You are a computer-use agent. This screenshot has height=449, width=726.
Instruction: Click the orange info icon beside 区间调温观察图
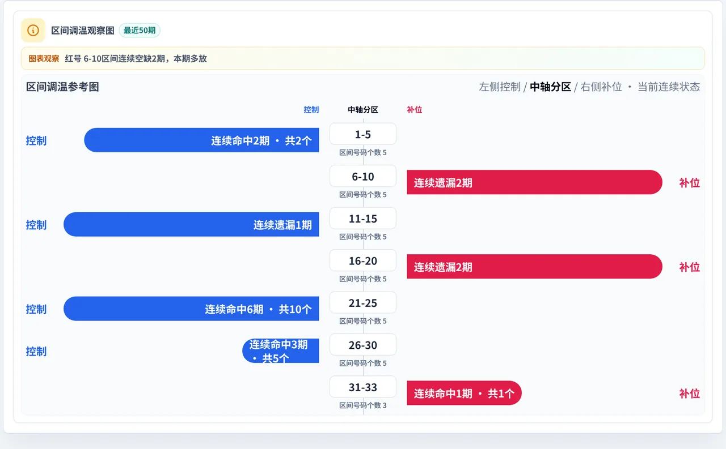(x=33, y=30)
